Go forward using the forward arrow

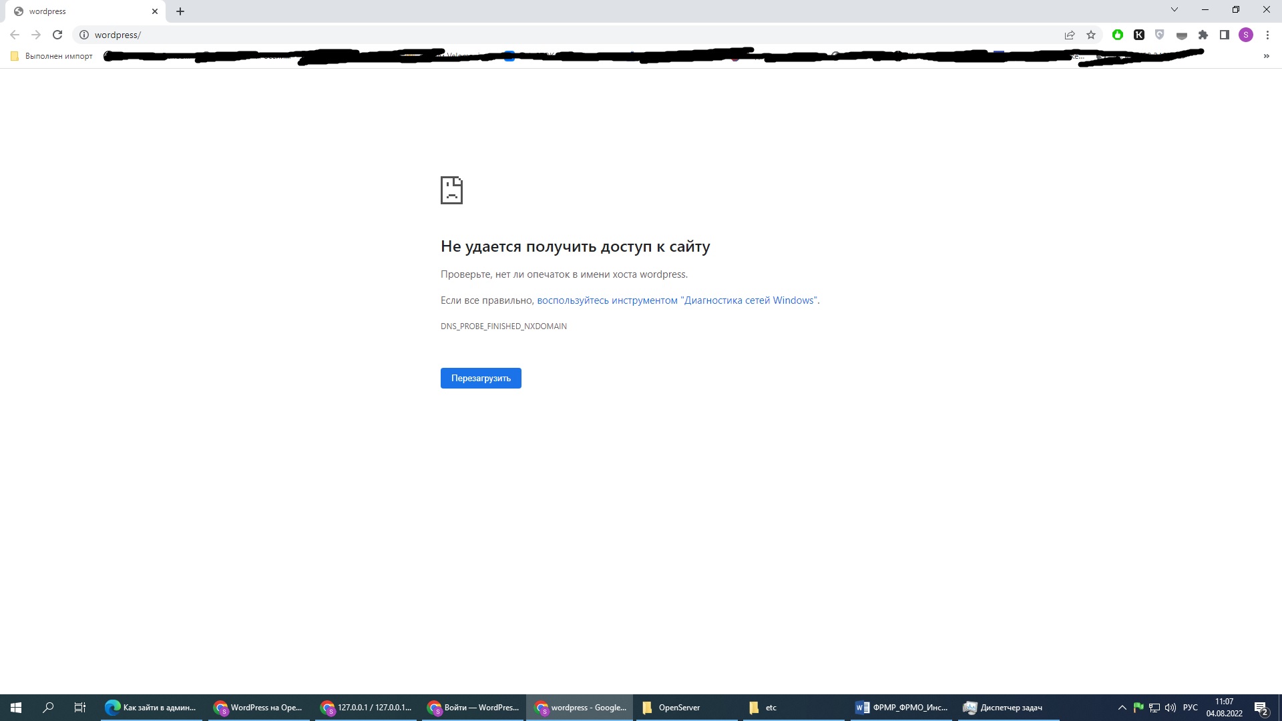pos(36,35)
